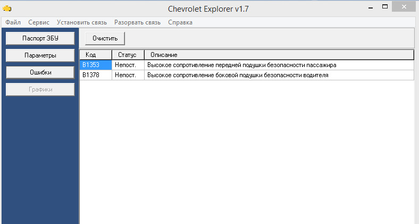
Task: Open the Сервис menu
Action: click(39, 22)
